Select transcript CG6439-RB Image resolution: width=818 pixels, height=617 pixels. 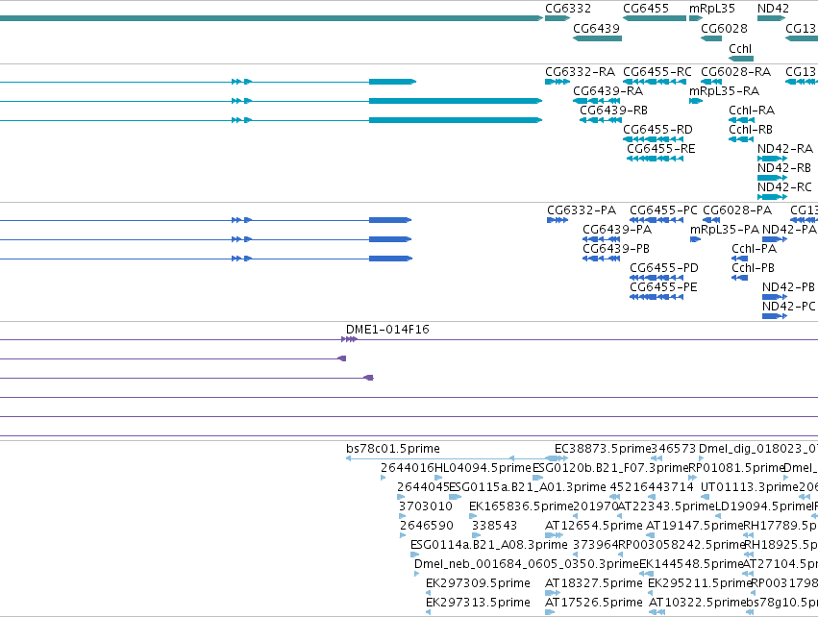[613, 111]
